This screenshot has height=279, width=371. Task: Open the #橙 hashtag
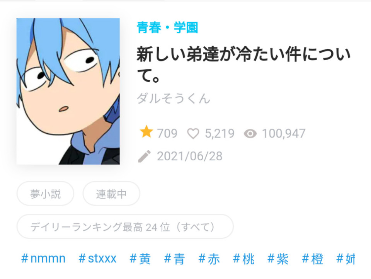coord(313,259)
